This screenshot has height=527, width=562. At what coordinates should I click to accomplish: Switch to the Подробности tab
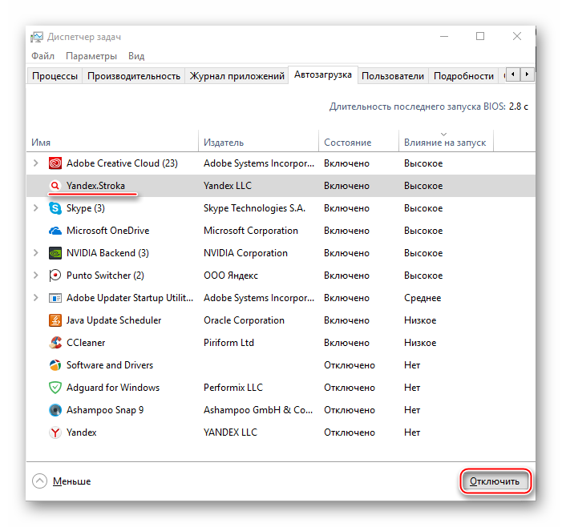tap(463, 76)
